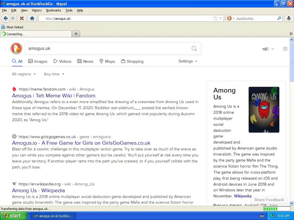Open the Amogus.io GirlsGoGames result link
This screenshot has height=220, width=294.
81,143
